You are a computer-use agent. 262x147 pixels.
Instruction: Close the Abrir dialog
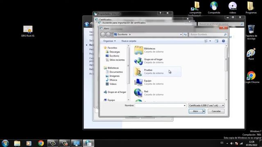(x=224, y=28)
